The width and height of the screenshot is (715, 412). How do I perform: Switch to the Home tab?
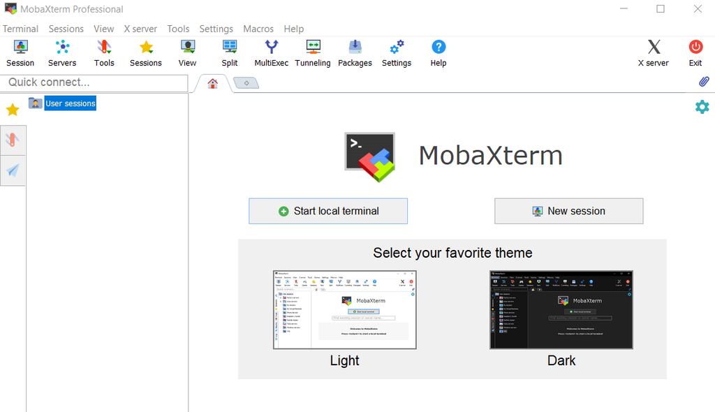(212, 84)
